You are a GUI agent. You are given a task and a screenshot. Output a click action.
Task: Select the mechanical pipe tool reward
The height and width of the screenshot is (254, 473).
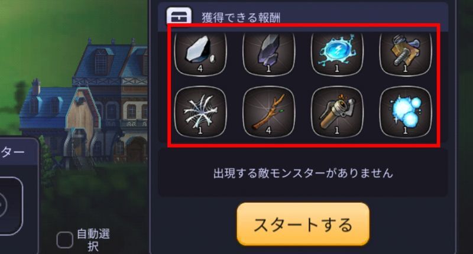pyautogui.click(x=337, y=112)
